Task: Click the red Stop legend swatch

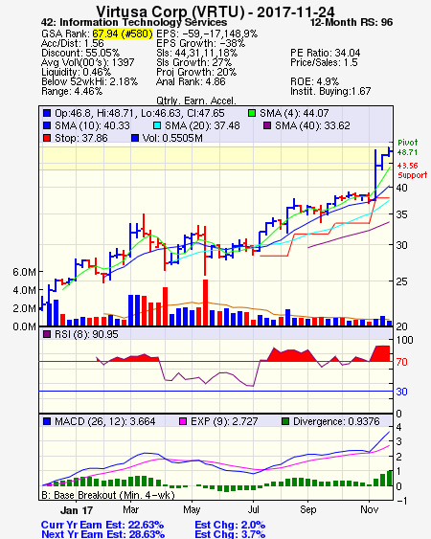Action: tap(47, 138)
